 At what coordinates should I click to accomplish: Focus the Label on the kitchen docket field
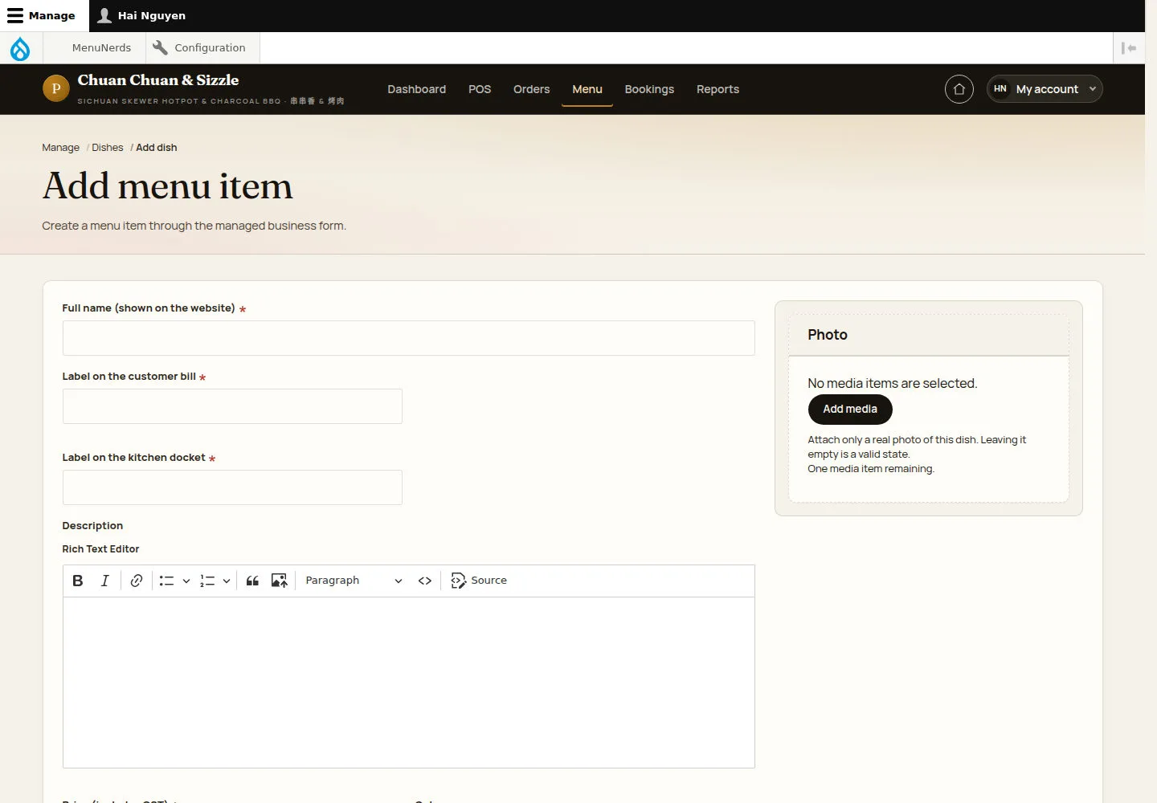click(232, 487)
